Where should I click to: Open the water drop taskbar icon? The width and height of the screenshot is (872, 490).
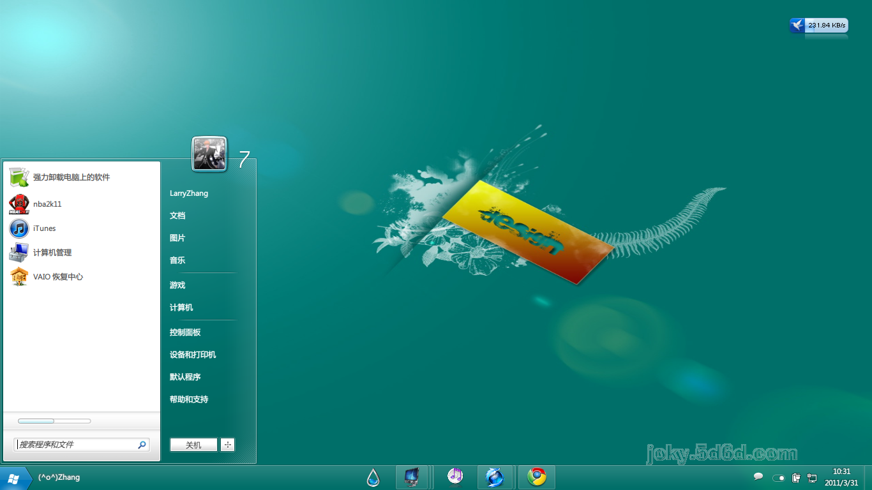pyautogui.click(x=373, y=477)
